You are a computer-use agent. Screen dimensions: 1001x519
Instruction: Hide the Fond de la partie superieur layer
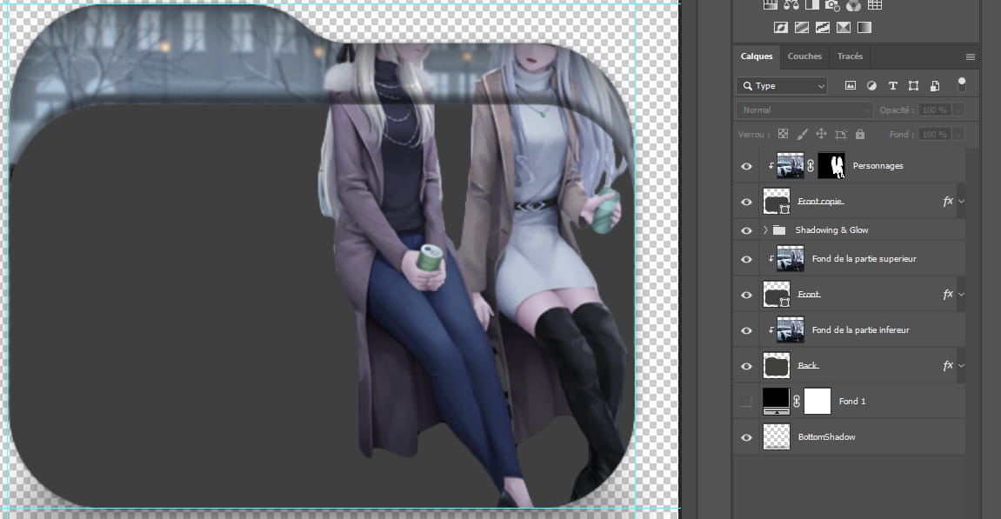tap(746, 259)
